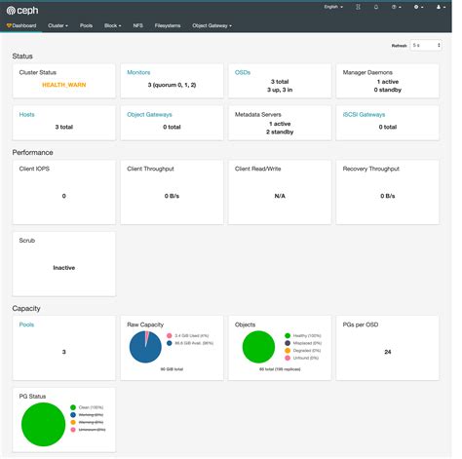Screen dimensions: 462x459
Task: Click '2 standby' under Metadata Servers
Action: tap(280, 132)
